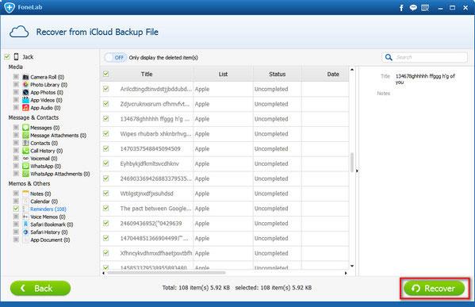
Task: Sort by the Title column header
Action: (147, 74)
